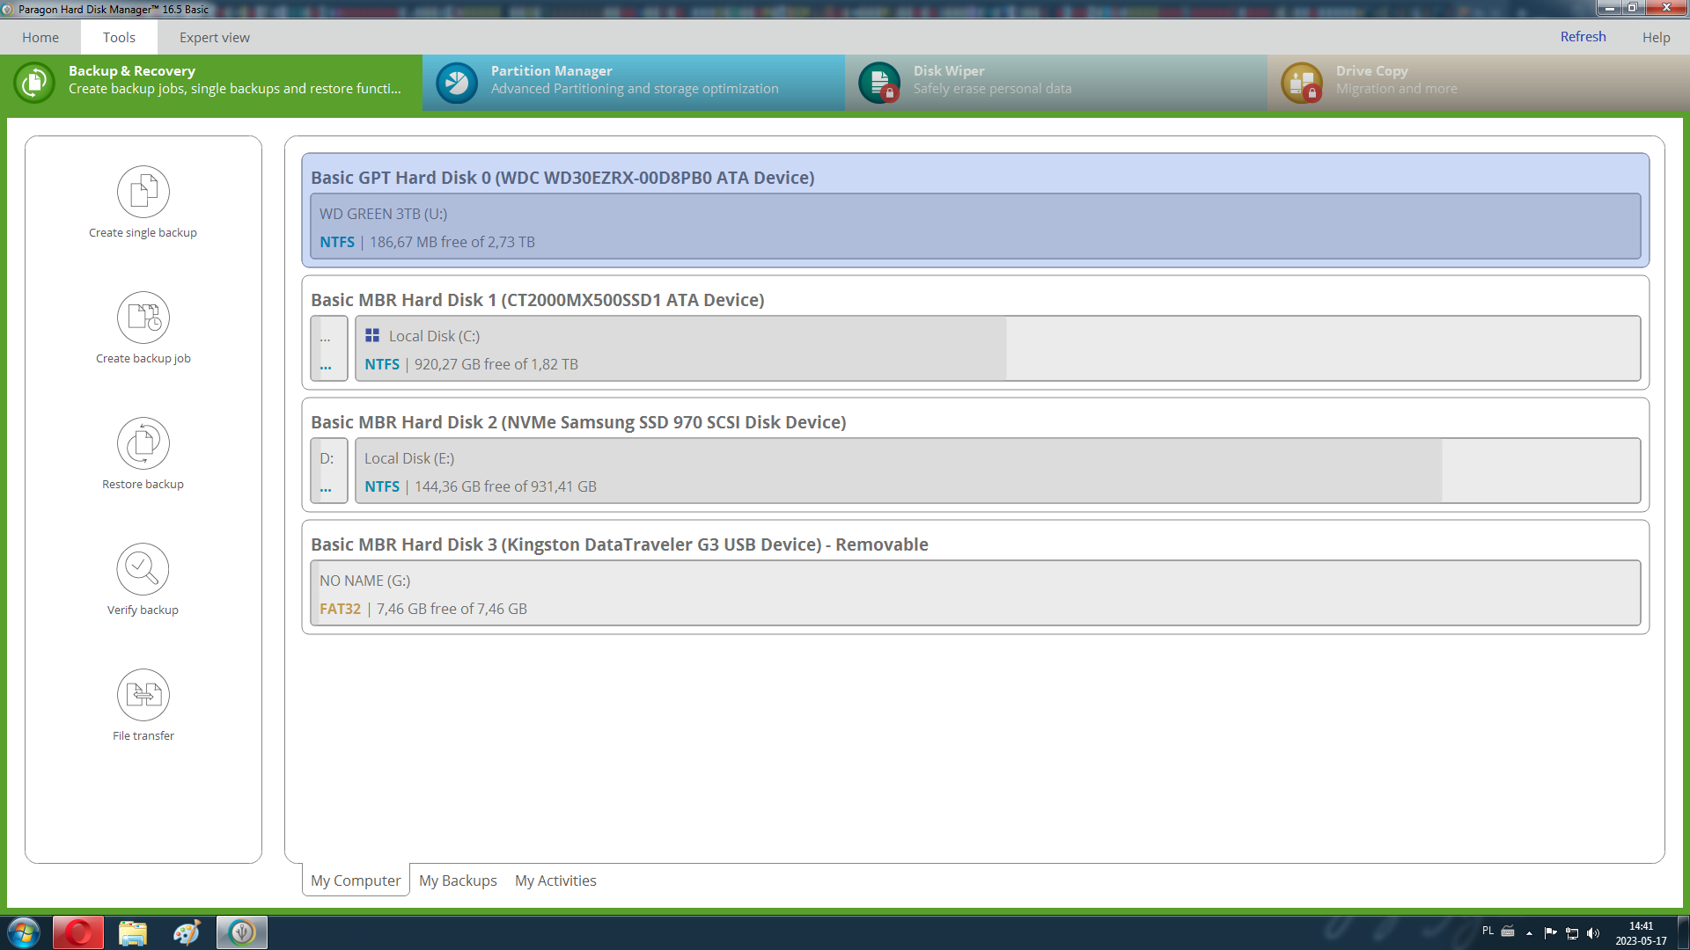
Task: Click the PL language indicator in the tray
Action: [x=1488, y=931]
